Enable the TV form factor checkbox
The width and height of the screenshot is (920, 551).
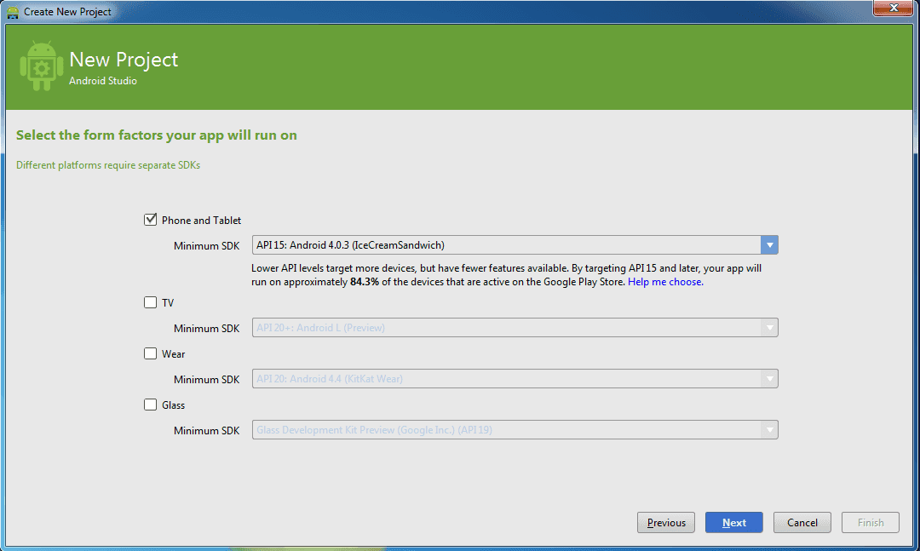tap(150, 302)
